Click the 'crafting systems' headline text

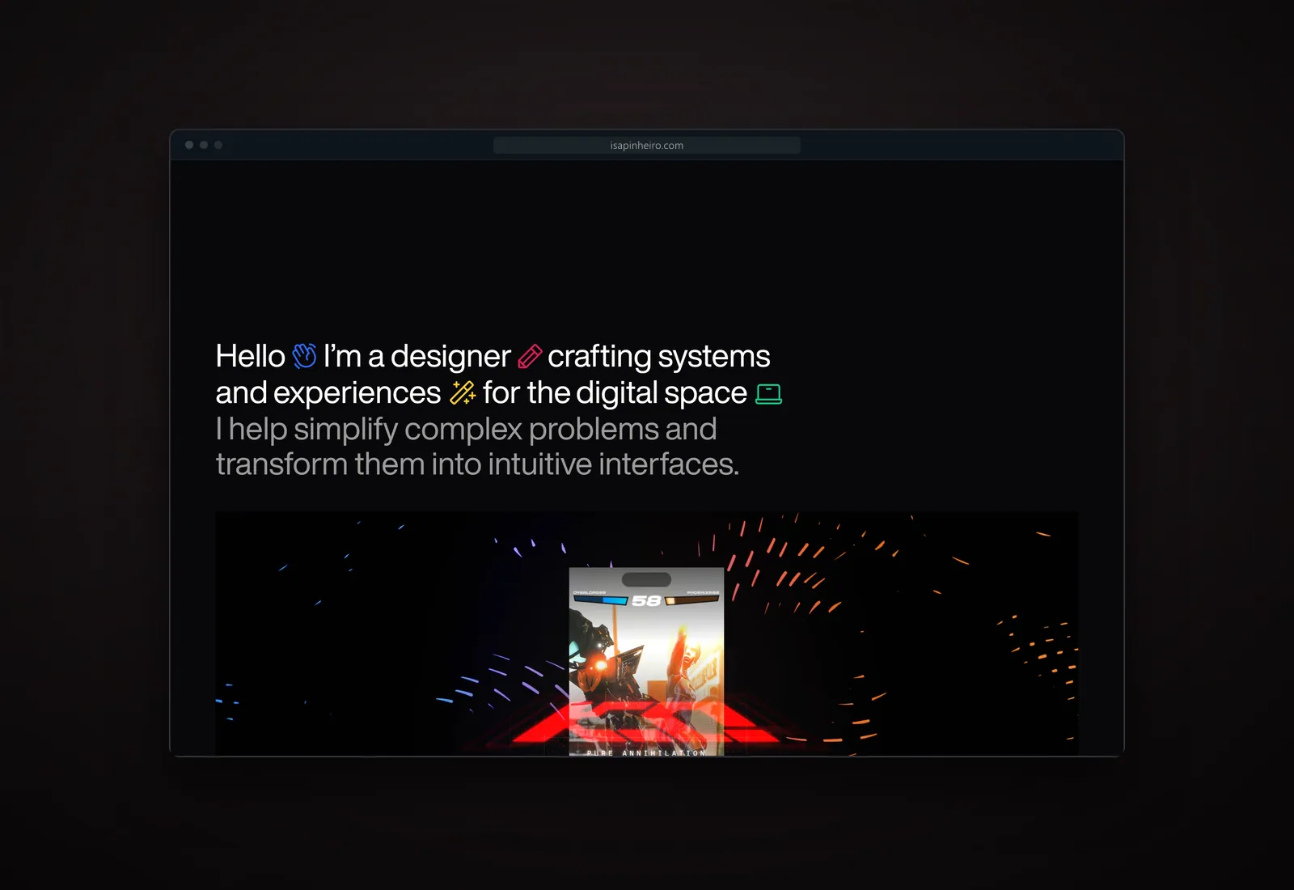click(659, 357)
